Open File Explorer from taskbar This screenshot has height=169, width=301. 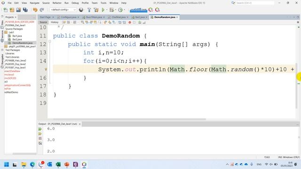(x=24, y=164)
